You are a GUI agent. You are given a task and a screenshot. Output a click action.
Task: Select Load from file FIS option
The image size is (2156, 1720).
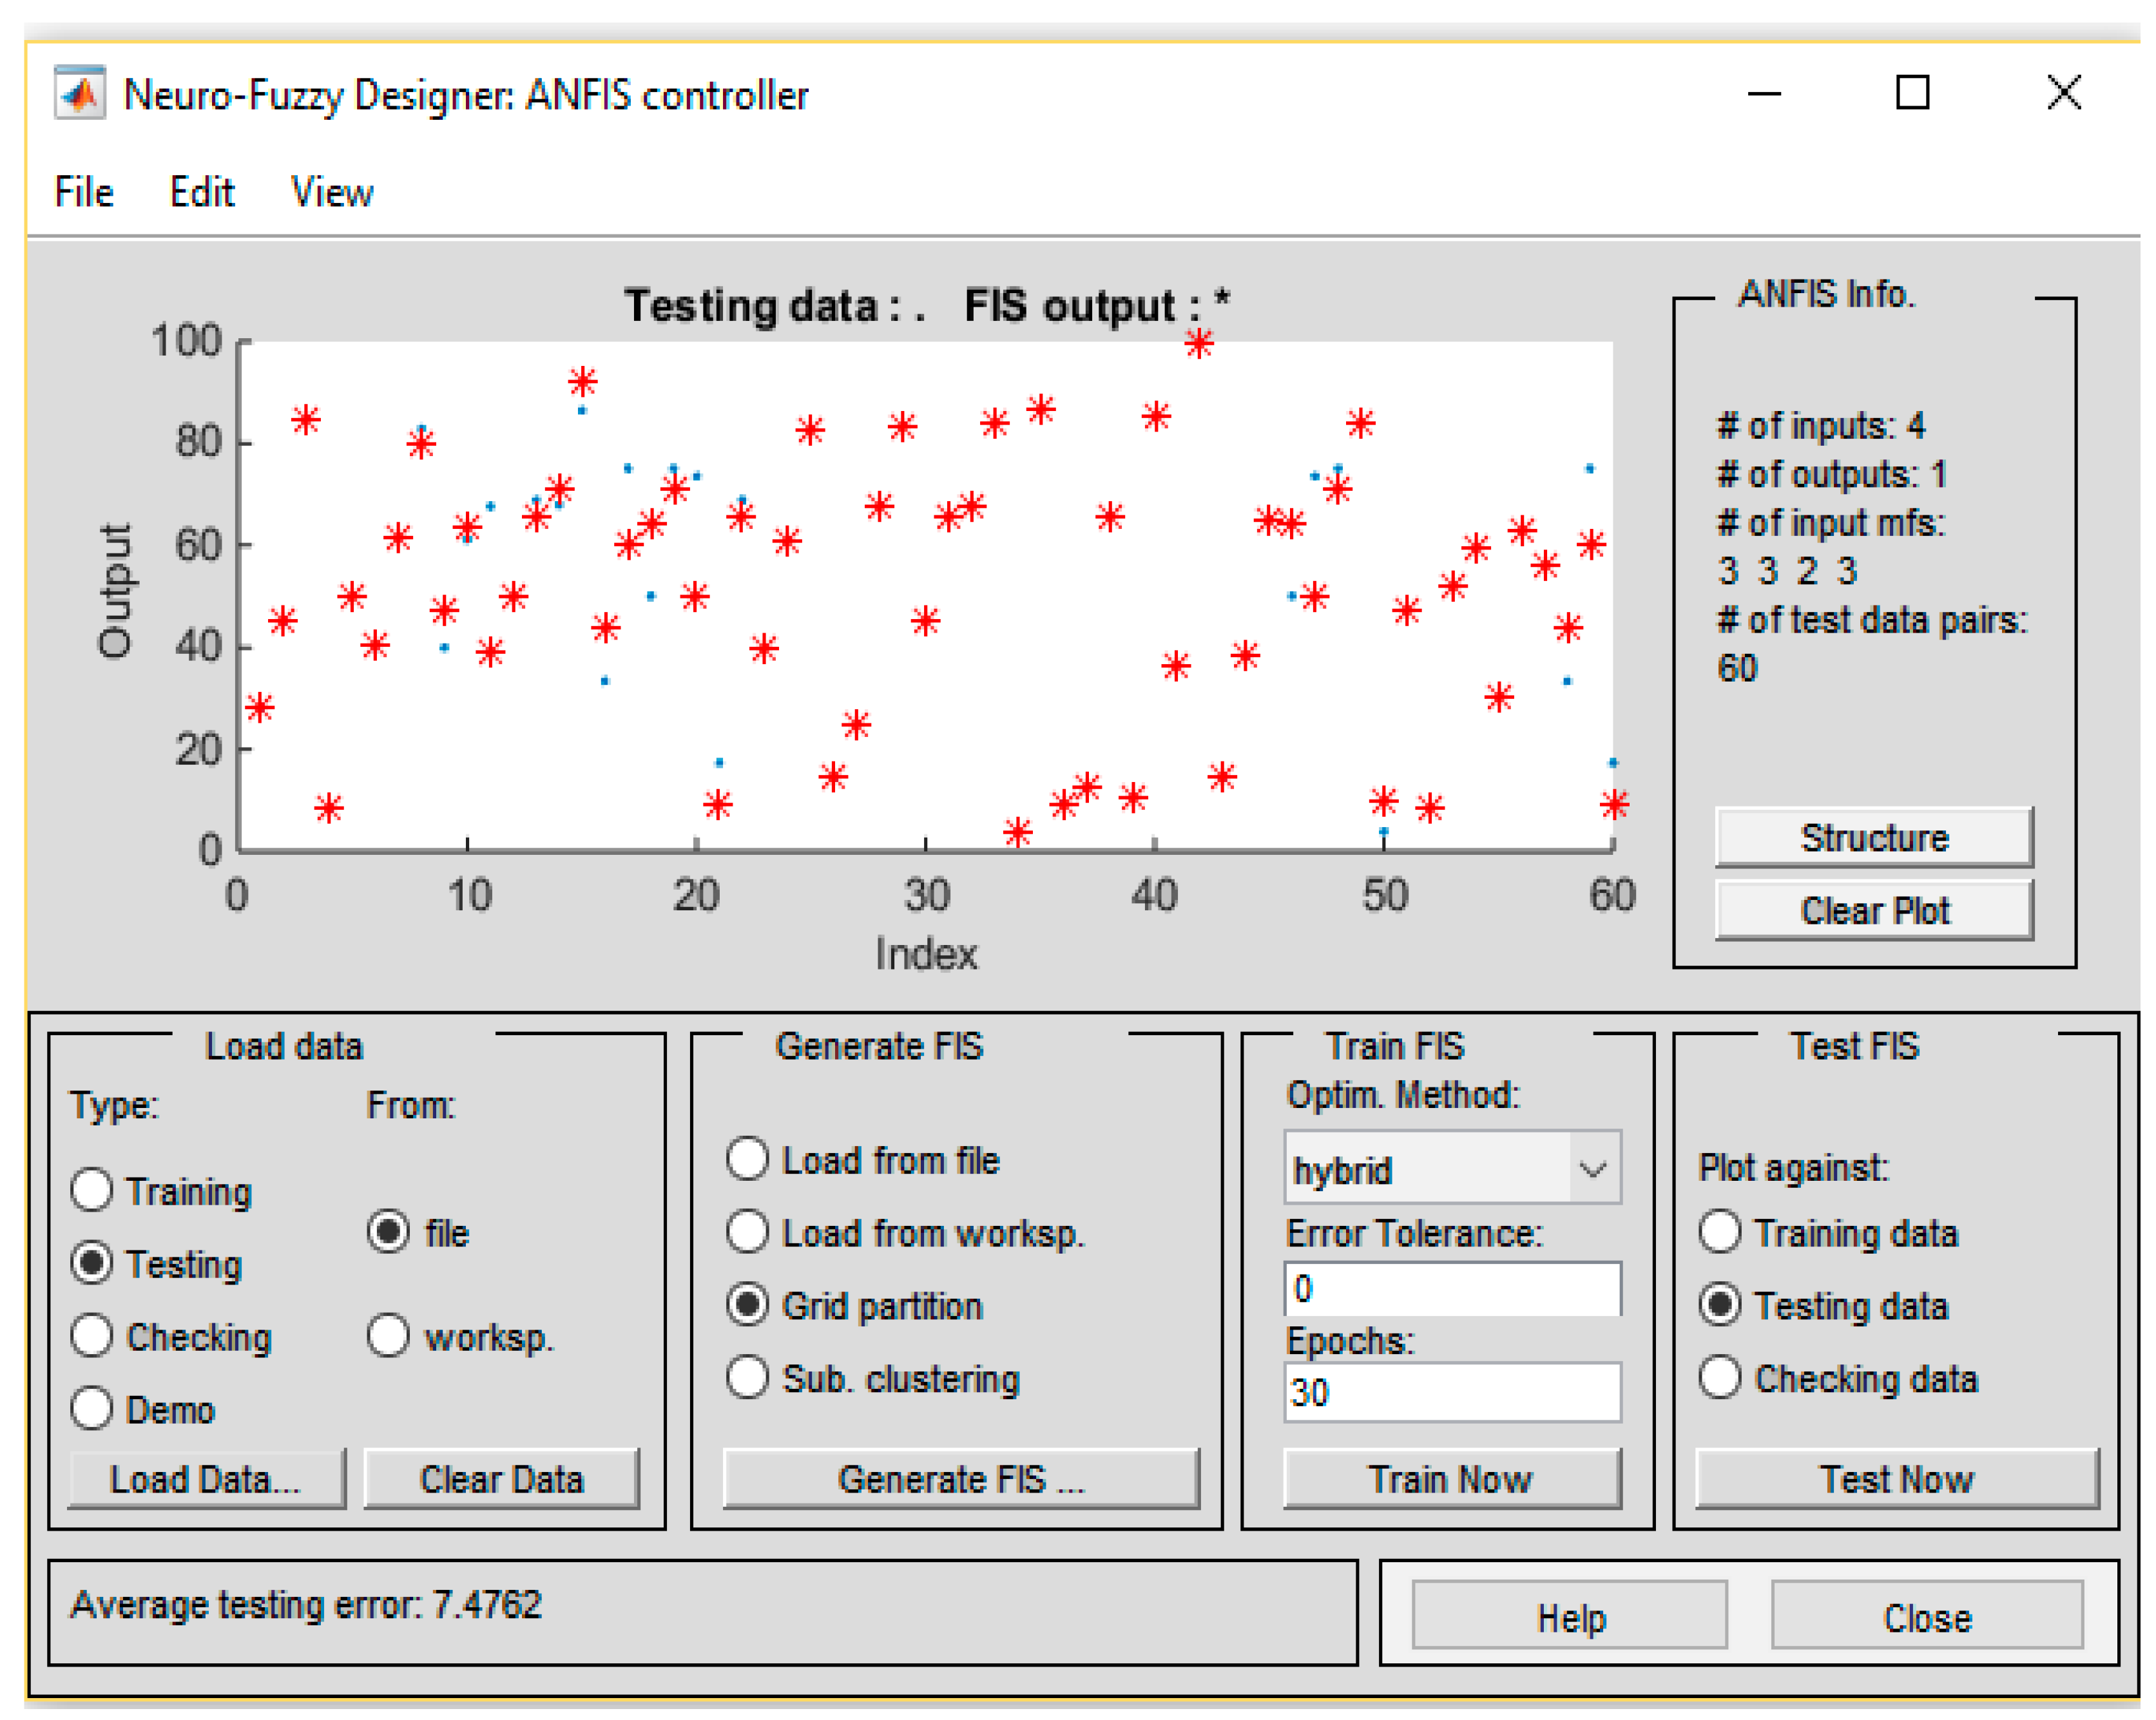coord(747,1159)
